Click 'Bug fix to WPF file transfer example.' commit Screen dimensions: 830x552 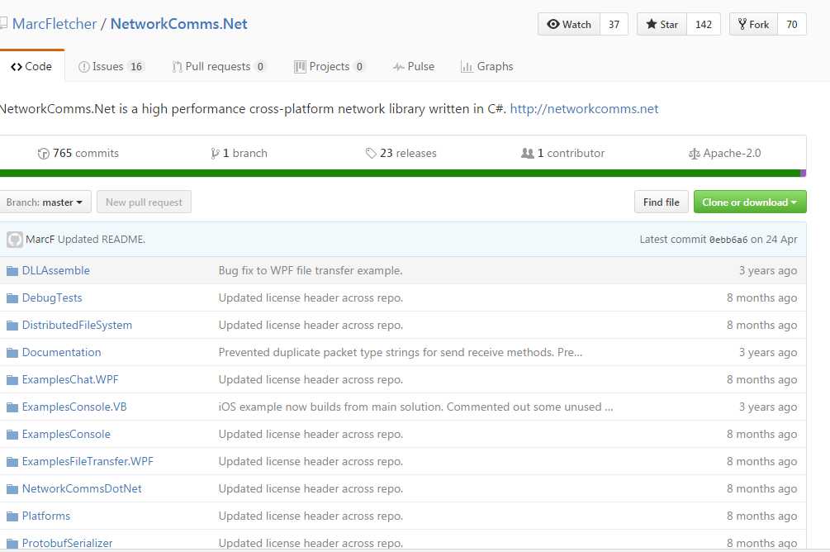pyautogui.click(x=311, y=271)
